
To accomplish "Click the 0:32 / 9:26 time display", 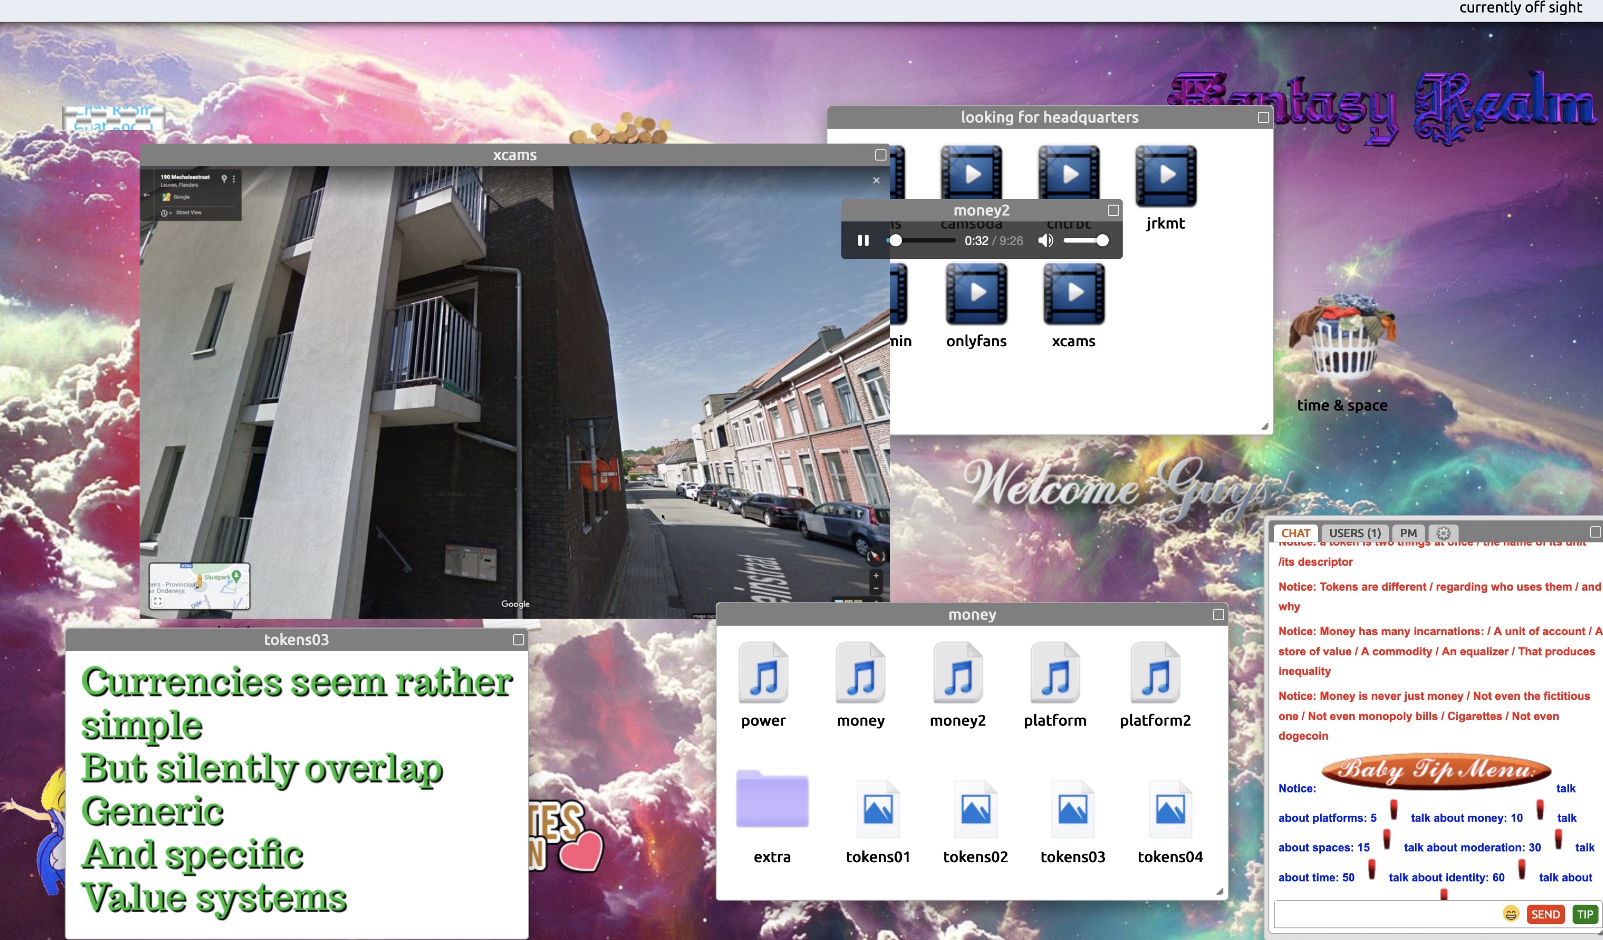I will pyautogui.click(x=994, y=241).
